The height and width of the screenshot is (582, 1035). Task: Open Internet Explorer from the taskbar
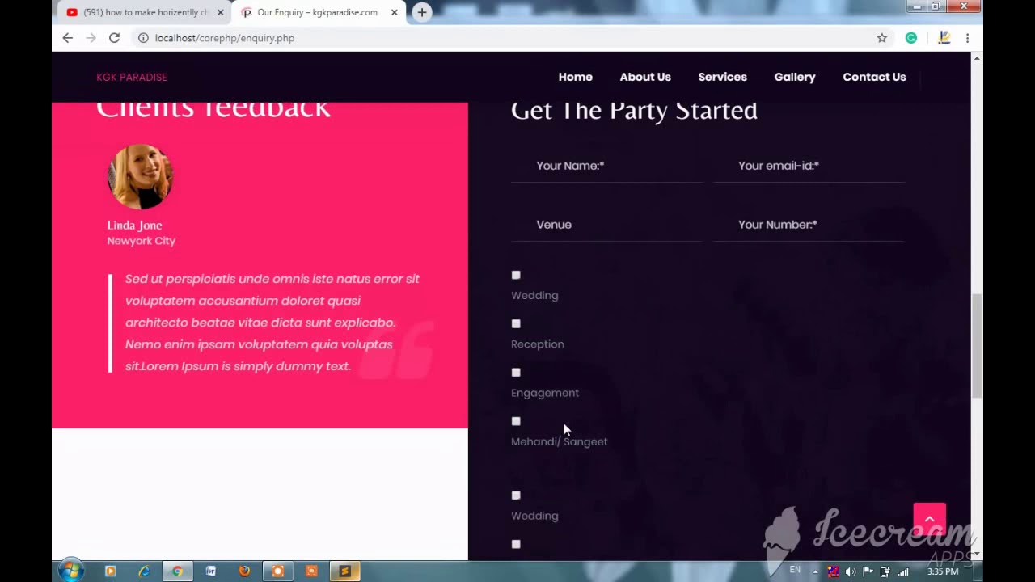tap(144, 571)
